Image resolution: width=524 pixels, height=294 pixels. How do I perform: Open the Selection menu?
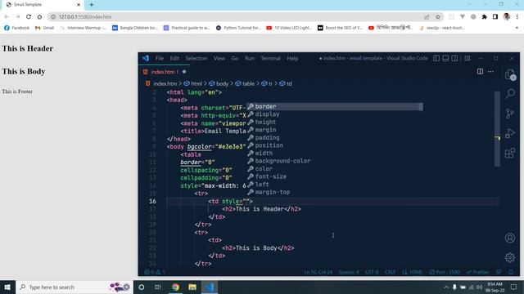196,58
